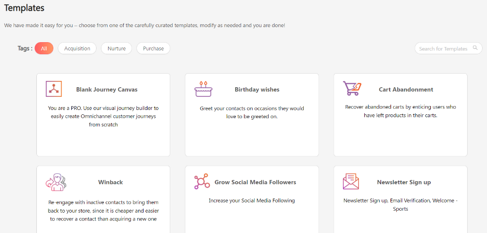Click the Grow Social Media network icon

pos(202,182)
